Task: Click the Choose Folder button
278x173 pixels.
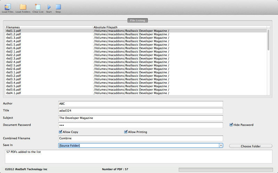Action: (x=251, y=146)
